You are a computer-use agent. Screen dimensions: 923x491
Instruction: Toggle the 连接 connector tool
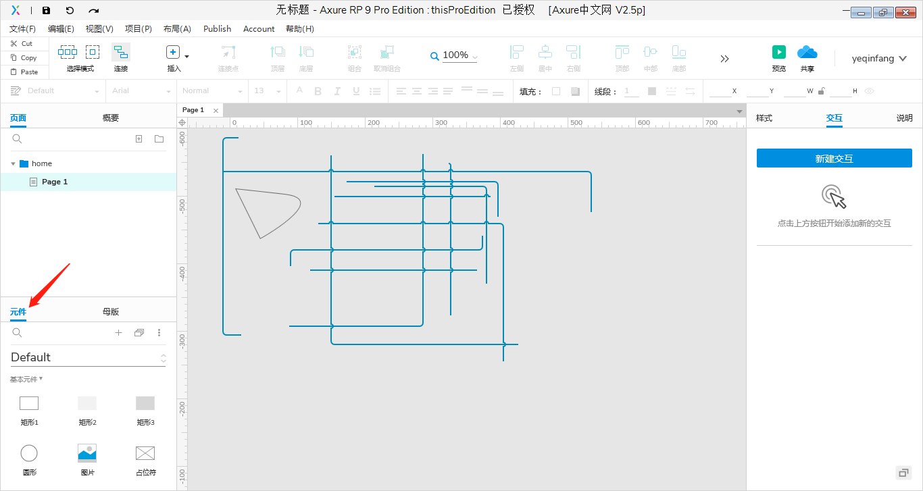click(x=121, y=53)
